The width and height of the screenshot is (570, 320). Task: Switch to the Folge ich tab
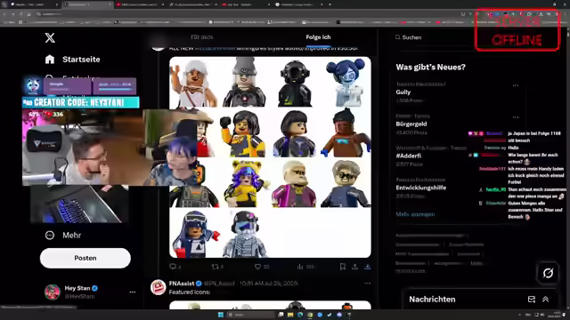[x=318, y=37]
